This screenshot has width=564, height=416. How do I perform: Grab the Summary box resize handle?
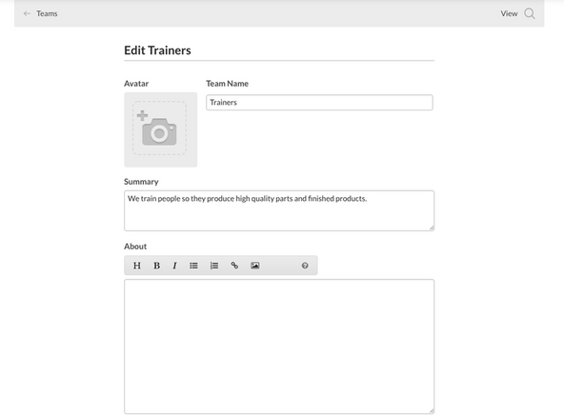432,228
